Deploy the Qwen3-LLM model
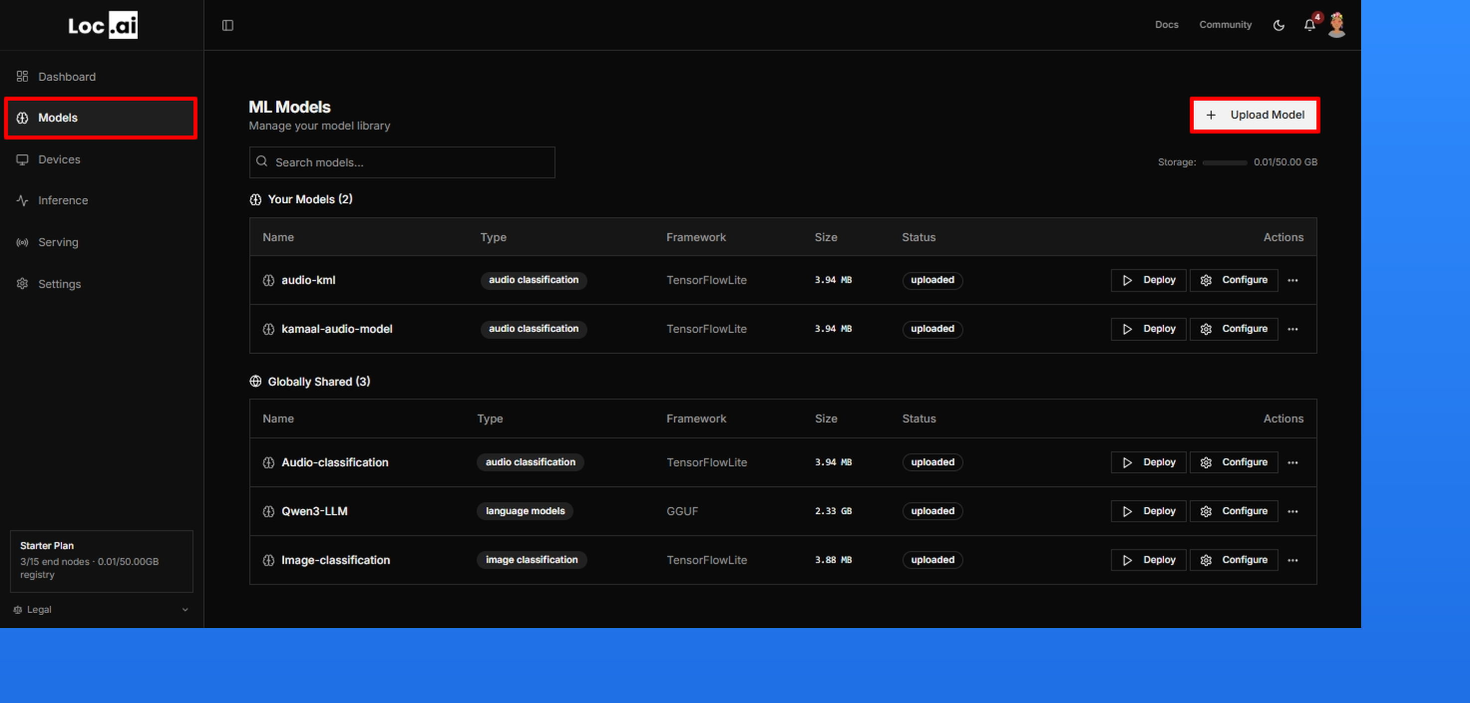Image resolution: width=1470 pixels, height=703 pixels. tap(1148, 511)
